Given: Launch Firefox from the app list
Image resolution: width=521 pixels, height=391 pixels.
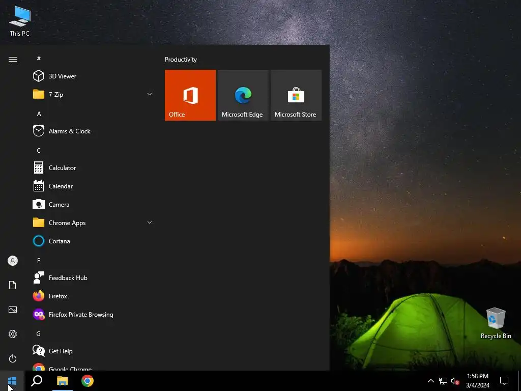Looking at the screenshot, I should (x=93, y=296).
